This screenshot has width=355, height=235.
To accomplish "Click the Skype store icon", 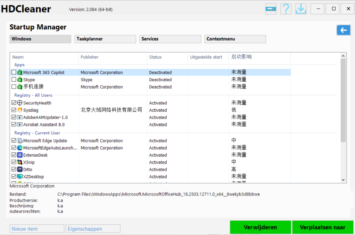I will (20, 80).
